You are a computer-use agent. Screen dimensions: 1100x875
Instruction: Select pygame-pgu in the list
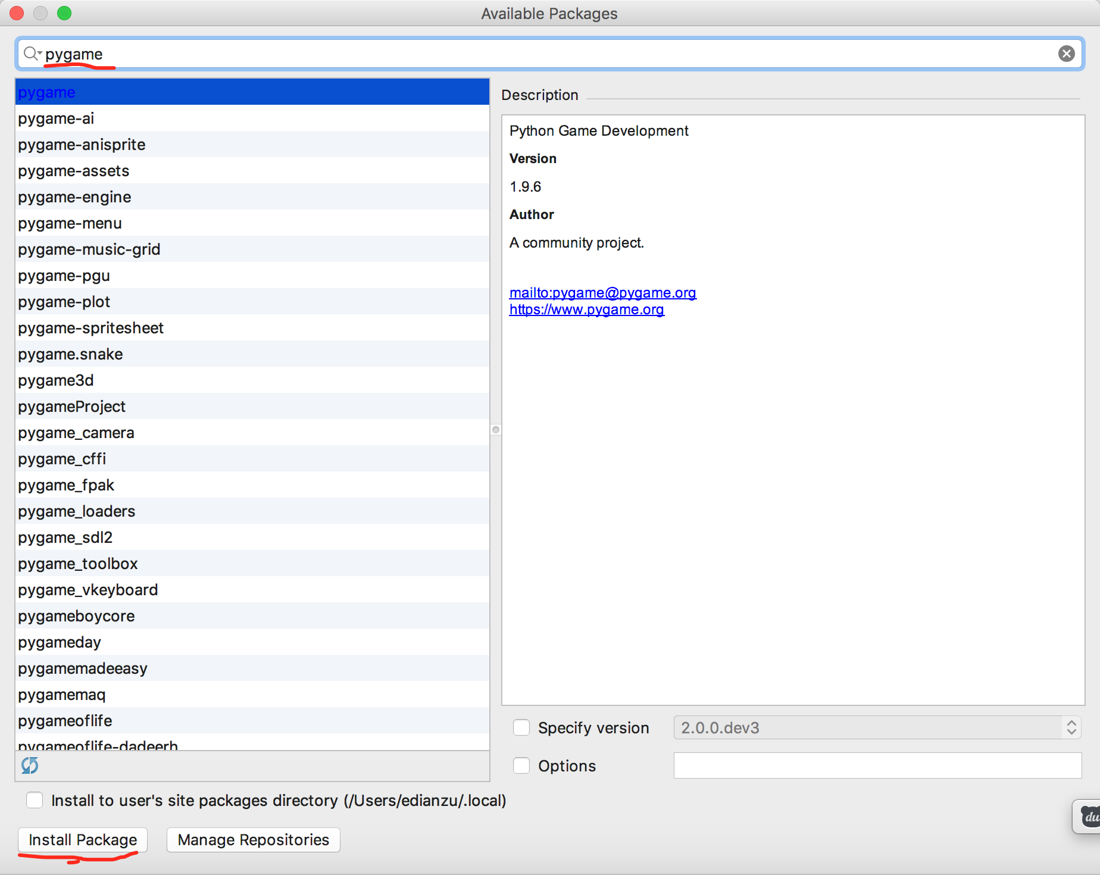pos(252,276)
